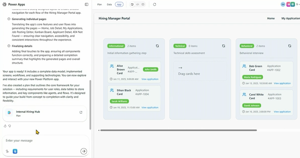Viewport: 300px width, 158px height.
Task: Switch to split view mode
Action: tap(143, 4)
